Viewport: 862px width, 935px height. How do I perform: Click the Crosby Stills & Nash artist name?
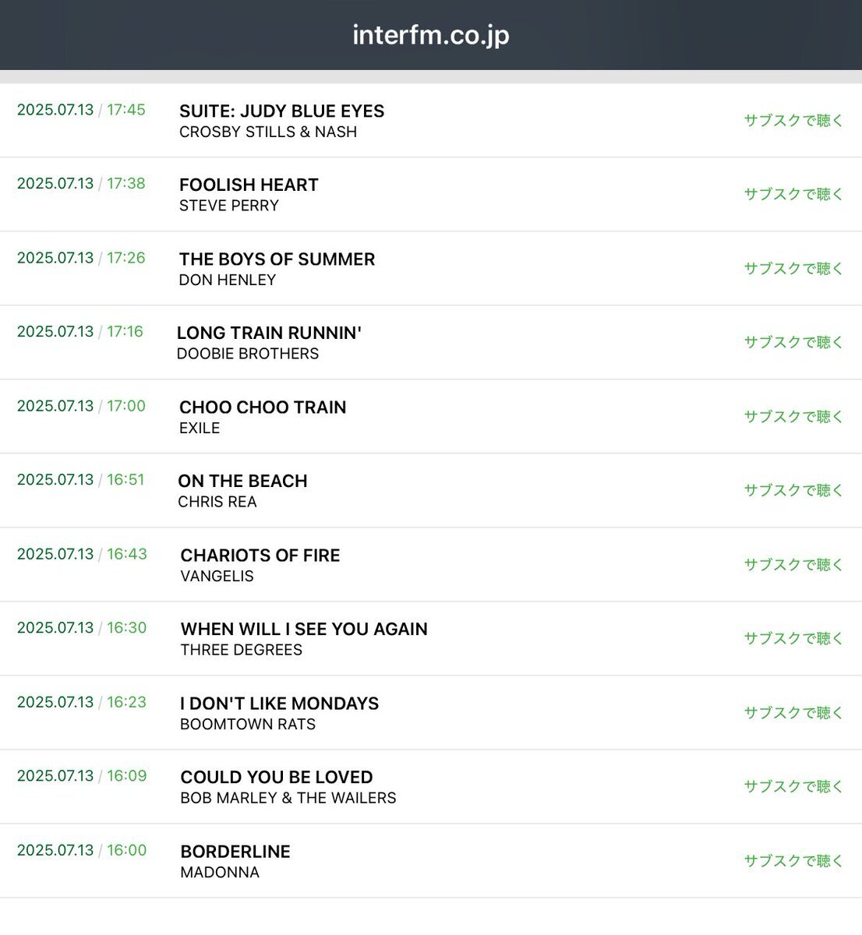pyautogui.click(x=268, y=132)
